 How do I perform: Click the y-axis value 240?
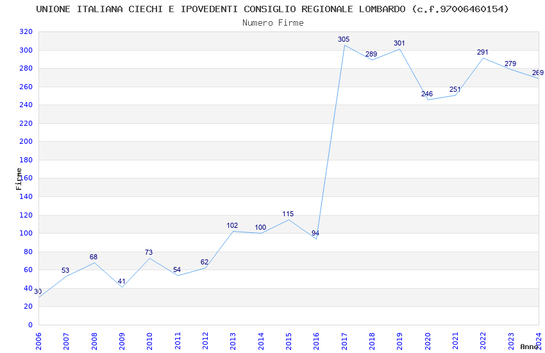tap(26, 105)
